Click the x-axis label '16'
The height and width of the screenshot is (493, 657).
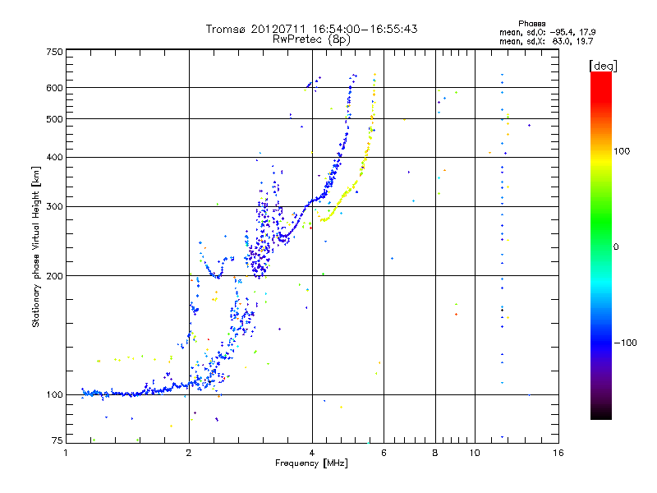558,453
